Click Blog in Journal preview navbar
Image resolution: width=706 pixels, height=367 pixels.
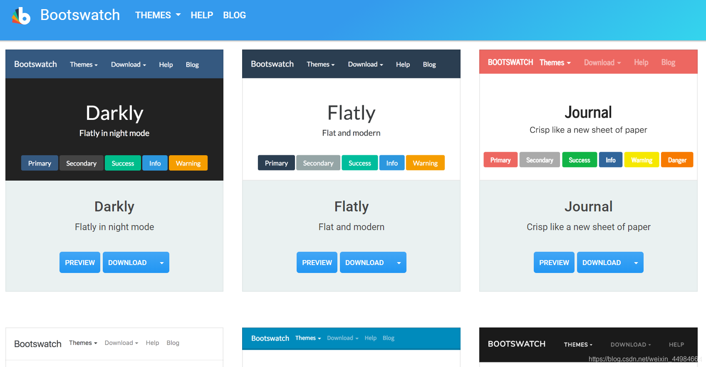coord(668,62)
